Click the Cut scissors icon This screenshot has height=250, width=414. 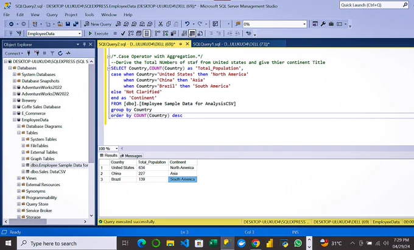[160, 24]
